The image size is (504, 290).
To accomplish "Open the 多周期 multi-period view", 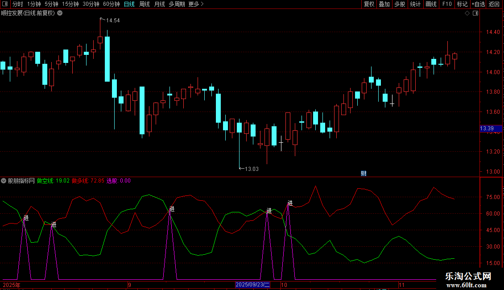I will [177, 4].
